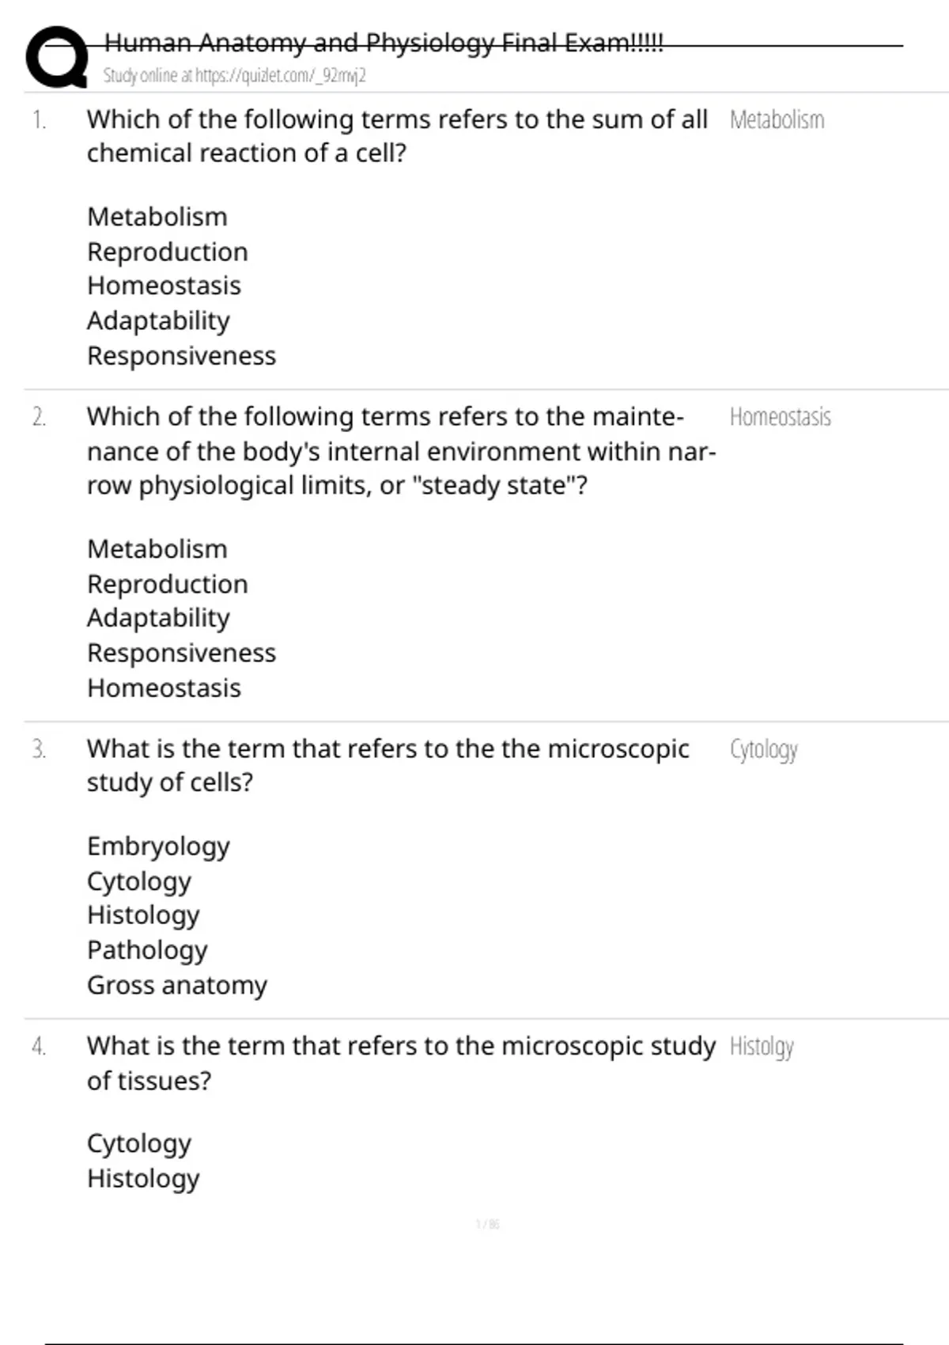Image resolution: width=949 pixels, height=1345 pixels.
Task: Click the page number indicator 1/86
Action: pyautogui.click(x=487, y=1225)
